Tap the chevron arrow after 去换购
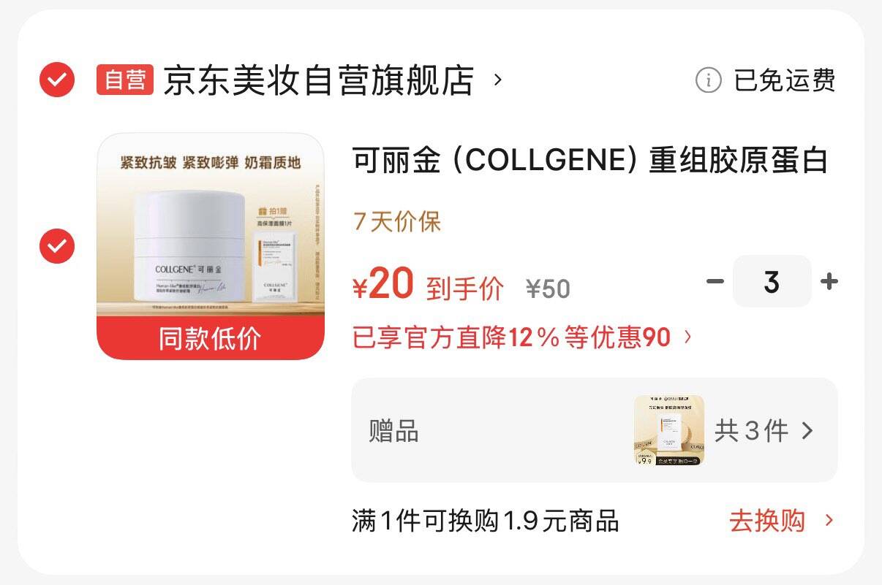 click(x=829, y=521)
